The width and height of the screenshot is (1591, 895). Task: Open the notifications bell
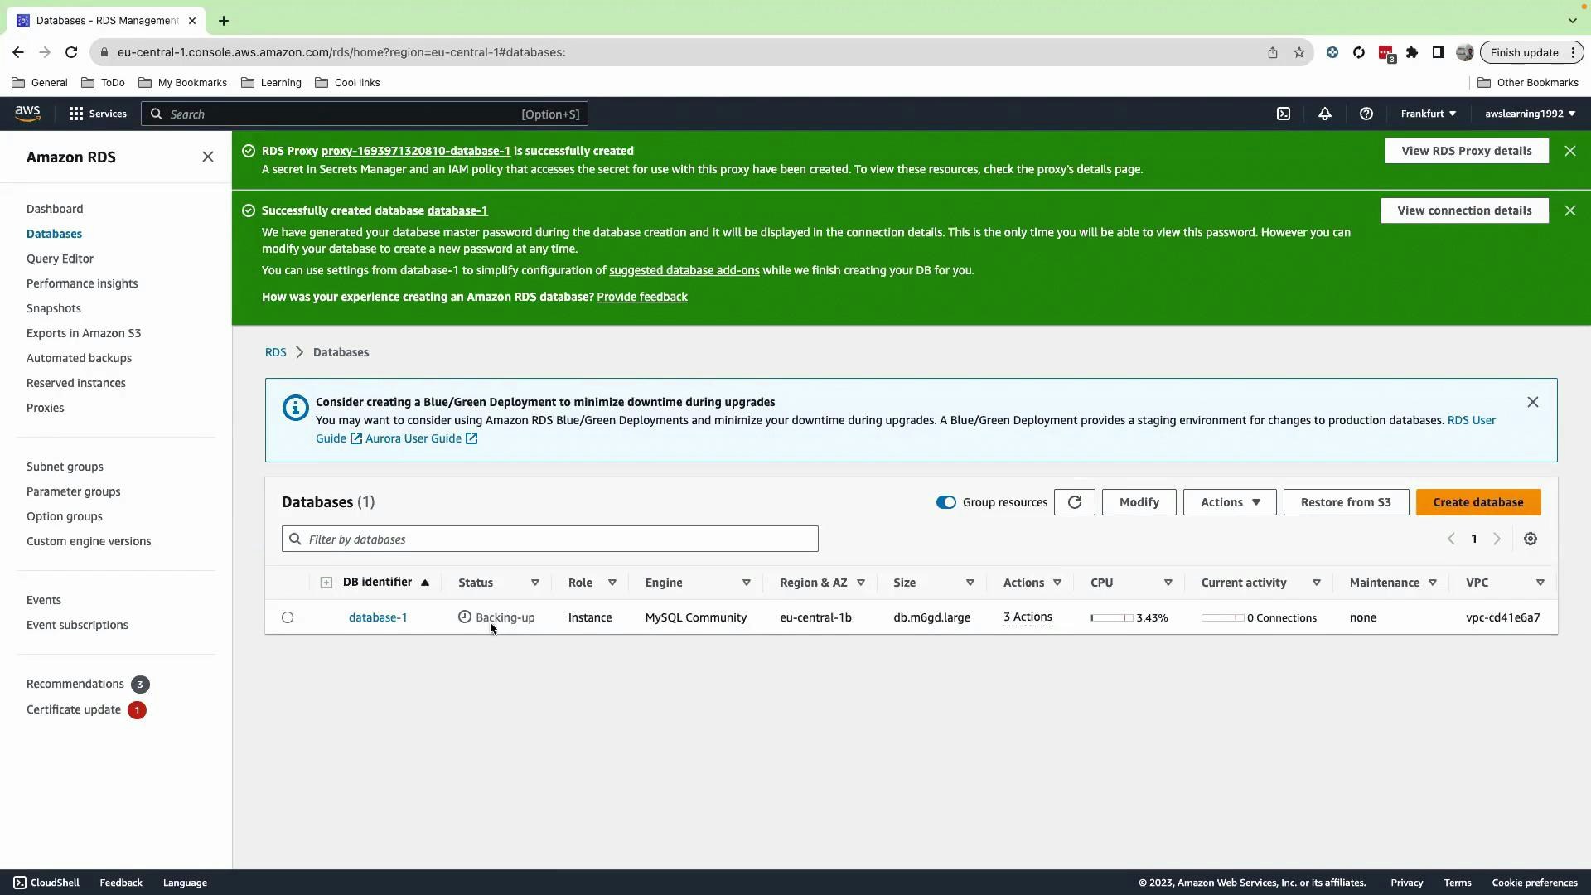tap(1325, 114)
